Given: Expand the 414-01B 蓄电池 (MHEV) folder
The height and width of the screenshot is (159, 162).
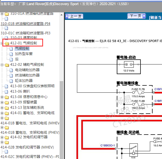Looking at the screenshot, I should point(2,118).
